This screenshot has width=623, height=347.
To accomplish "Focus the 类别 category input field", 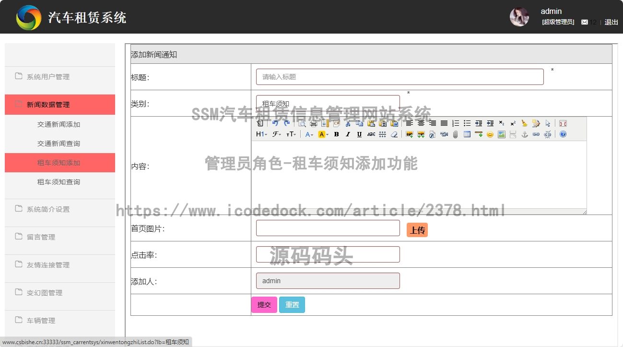I will 328,103.
